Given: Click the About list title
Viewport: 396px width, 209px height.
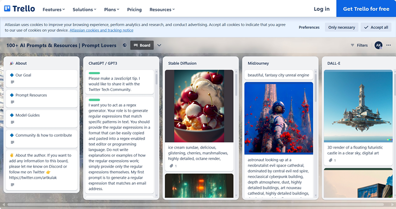Looking at the screenshot, I should tap(21, 63).
